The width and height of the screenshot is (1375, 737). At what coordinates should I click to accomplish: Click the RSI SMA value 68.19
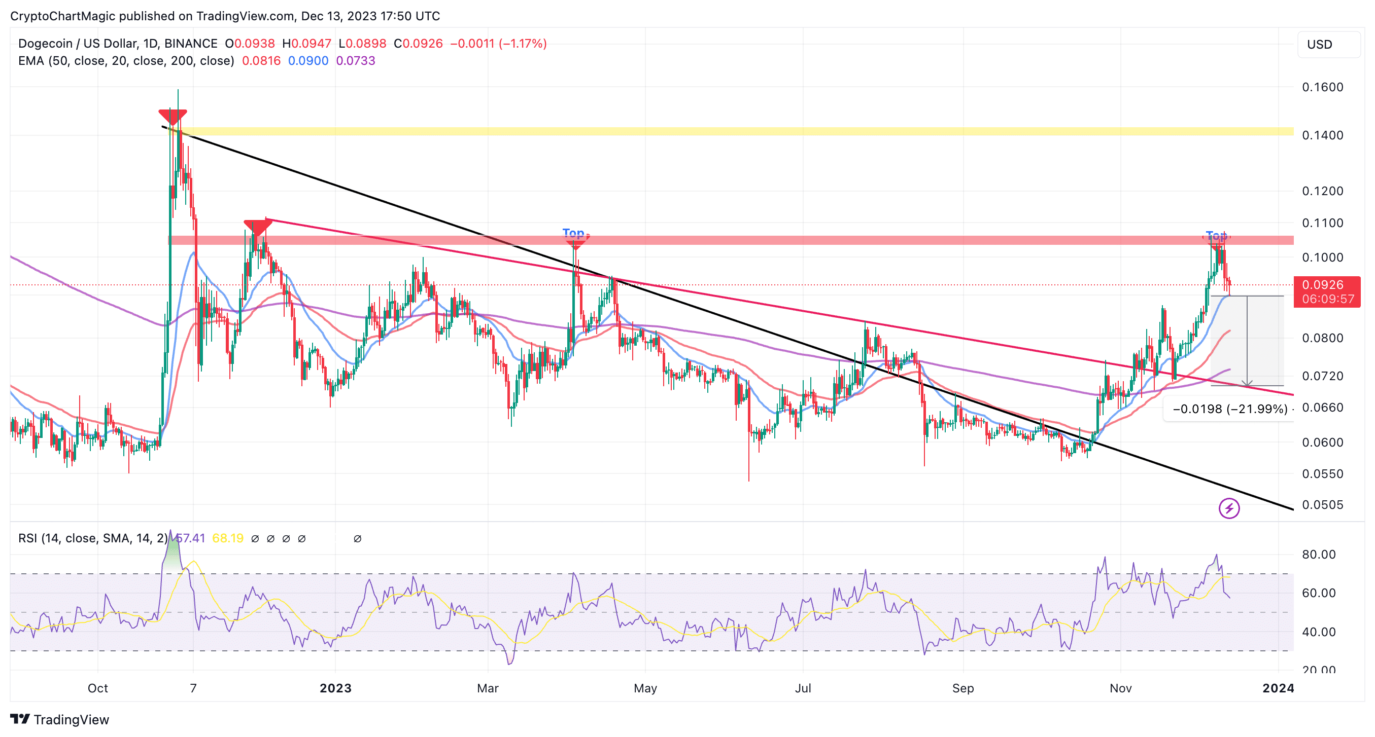point(228,538)
